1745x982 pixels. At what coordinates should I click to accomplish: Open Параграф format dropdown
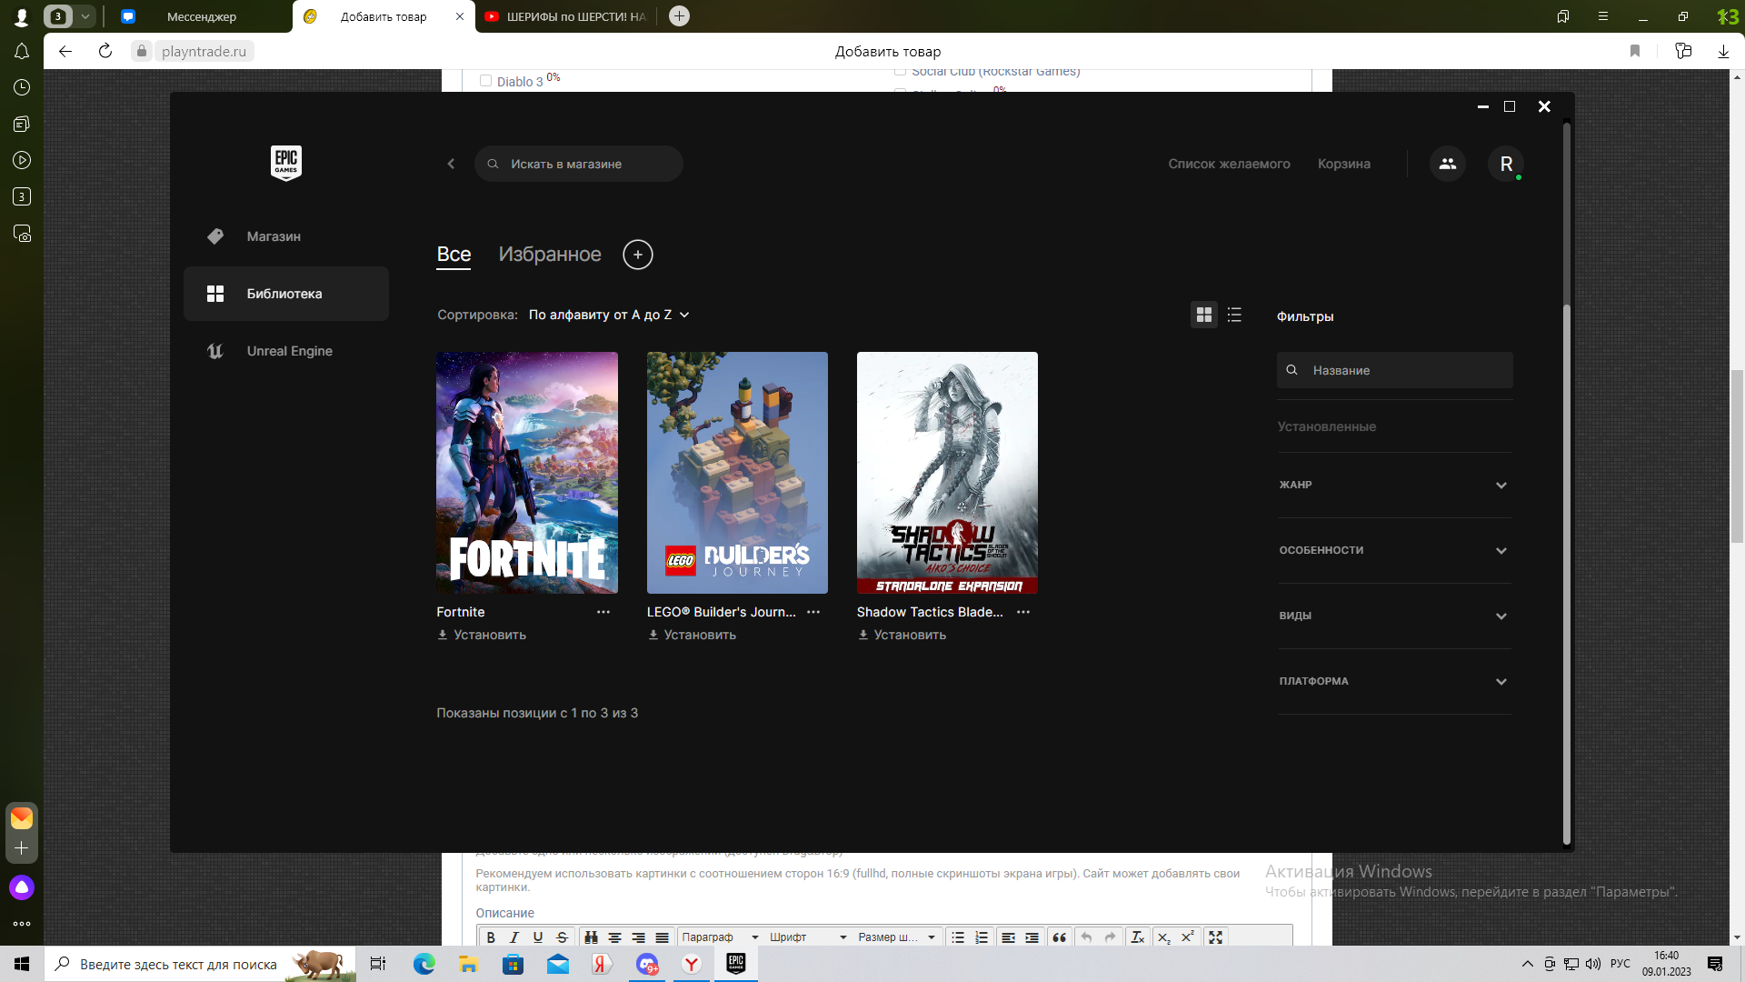pyautogui.click(x=719, y=937)
